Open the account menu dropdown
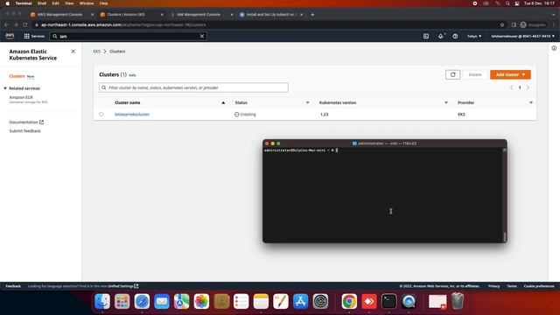The image size is (560, 315). [x=523, y=36]
